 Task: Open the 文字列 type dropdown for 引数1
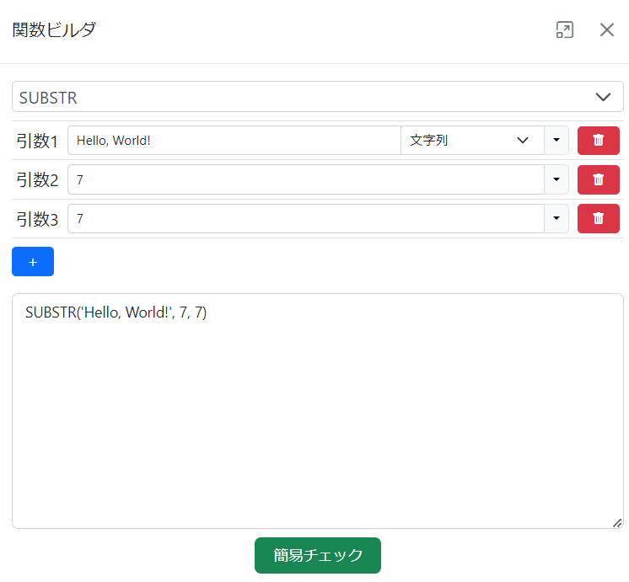471,141
